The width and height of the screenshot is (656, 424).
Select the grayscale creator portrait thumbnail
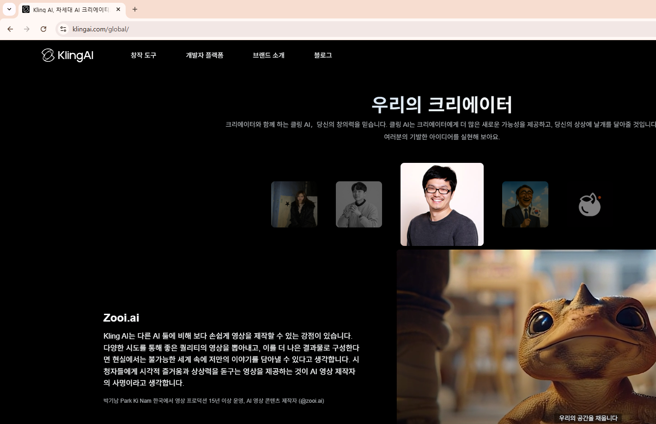[359, 204]
